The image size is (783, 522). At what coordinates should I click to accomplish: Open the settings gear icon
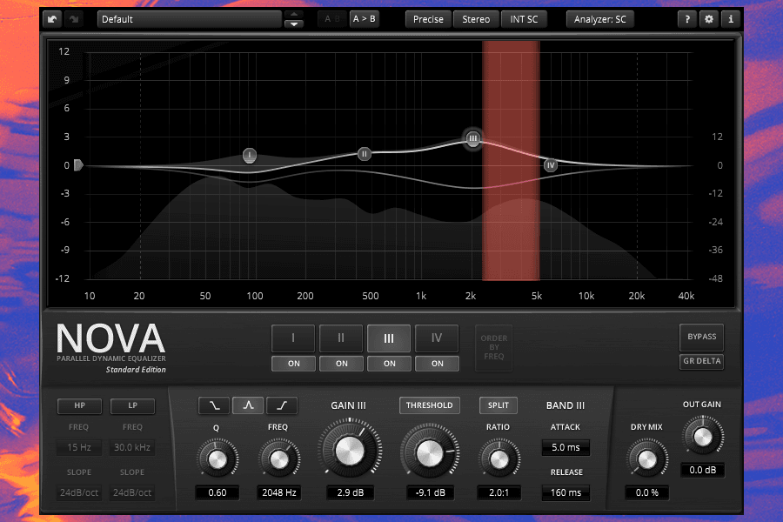[708, 19]
